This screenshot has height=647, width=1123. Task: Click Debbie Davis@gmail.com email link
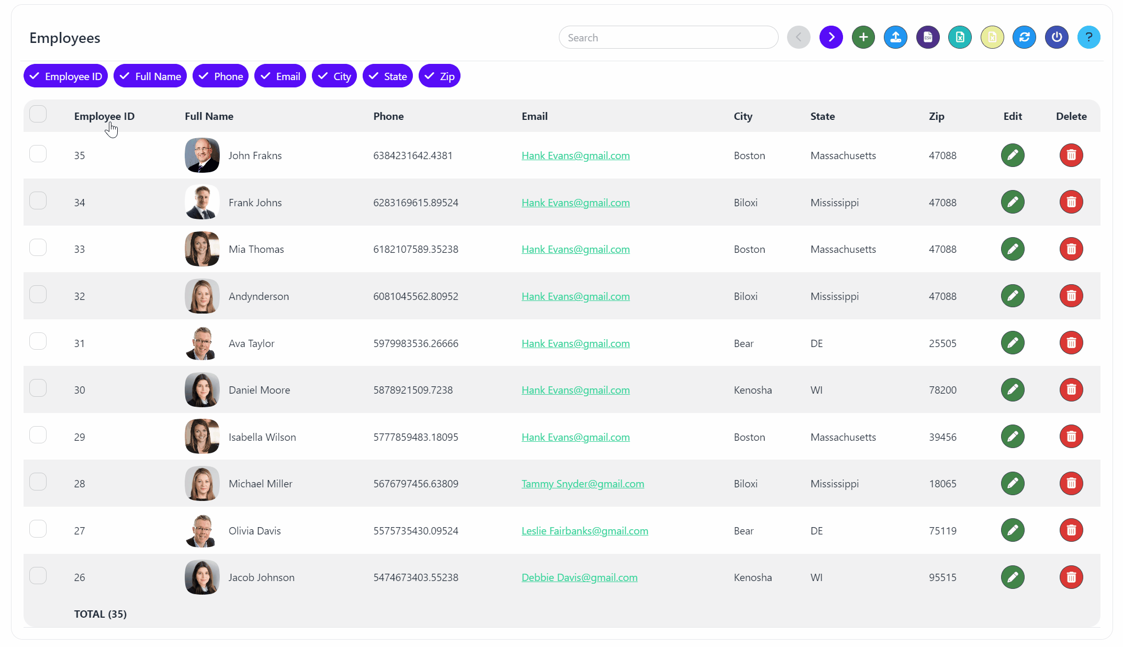tap(579, 578)
